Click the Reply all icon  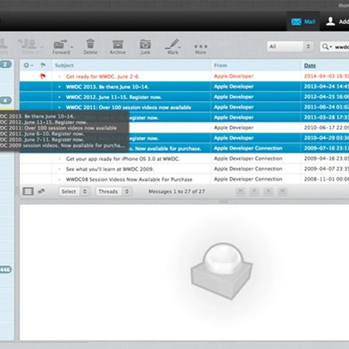28,47
